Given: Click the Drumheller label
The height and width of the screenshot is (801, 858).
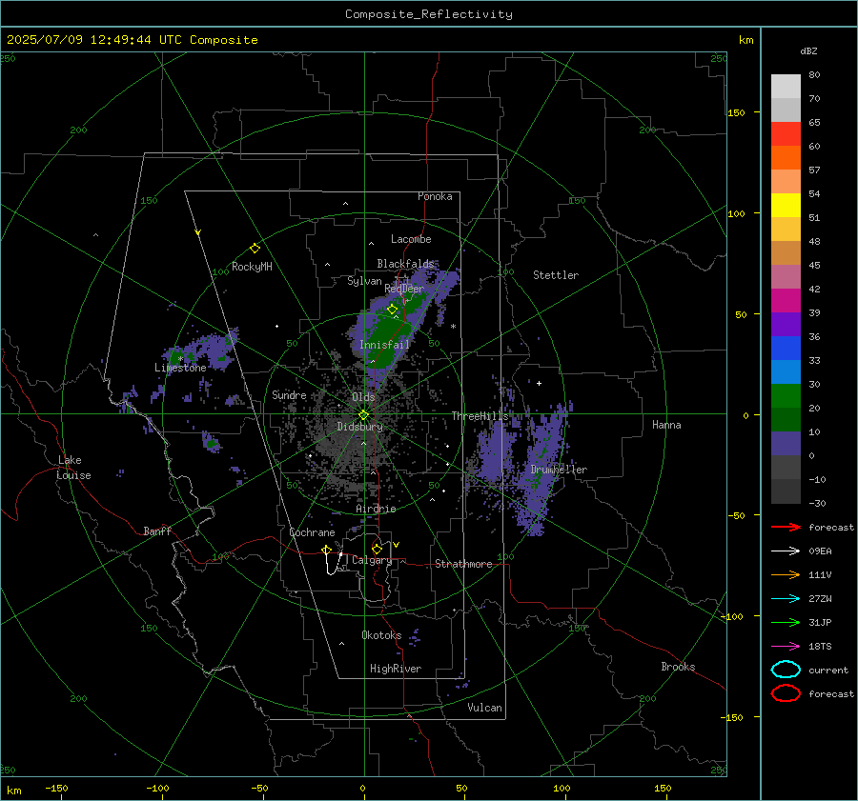Looking at the screenshot, I should [559, 470].
